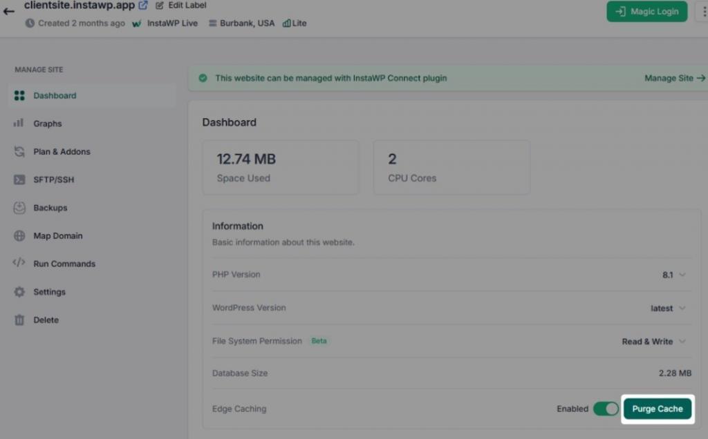Click the Magic Login button
708x439 pixels.
coord(647,12)
